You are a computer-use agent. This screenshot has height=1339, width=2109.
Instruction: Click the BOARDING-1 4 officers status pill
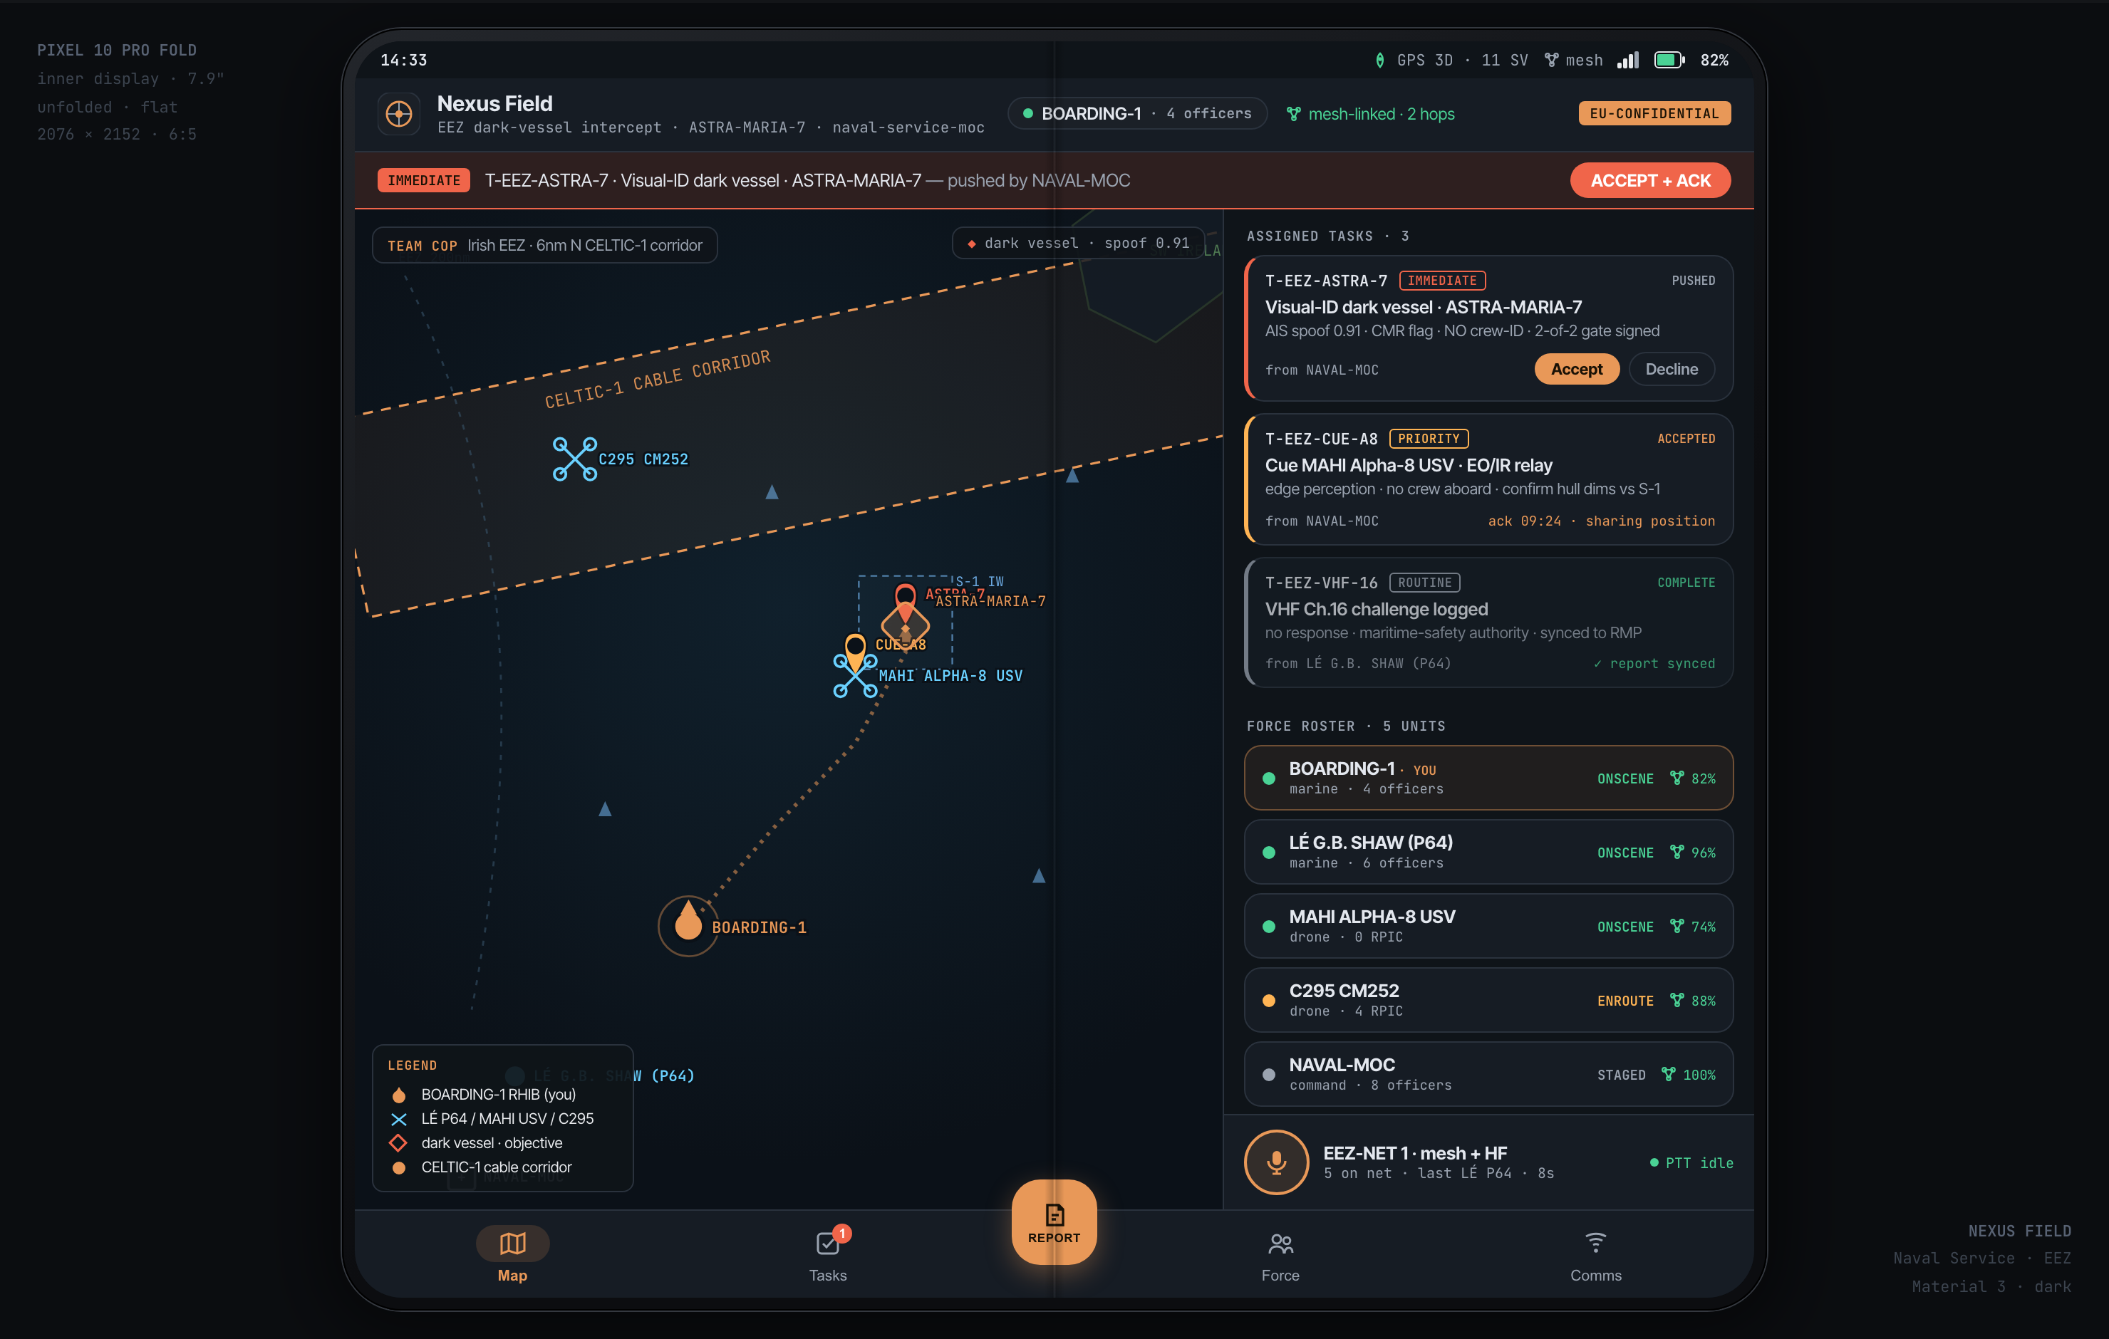coord(1137,114)
